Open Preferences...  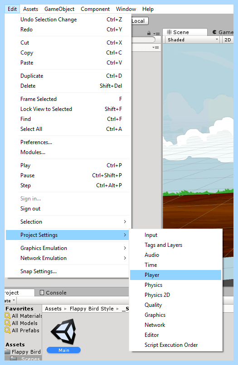68,142
